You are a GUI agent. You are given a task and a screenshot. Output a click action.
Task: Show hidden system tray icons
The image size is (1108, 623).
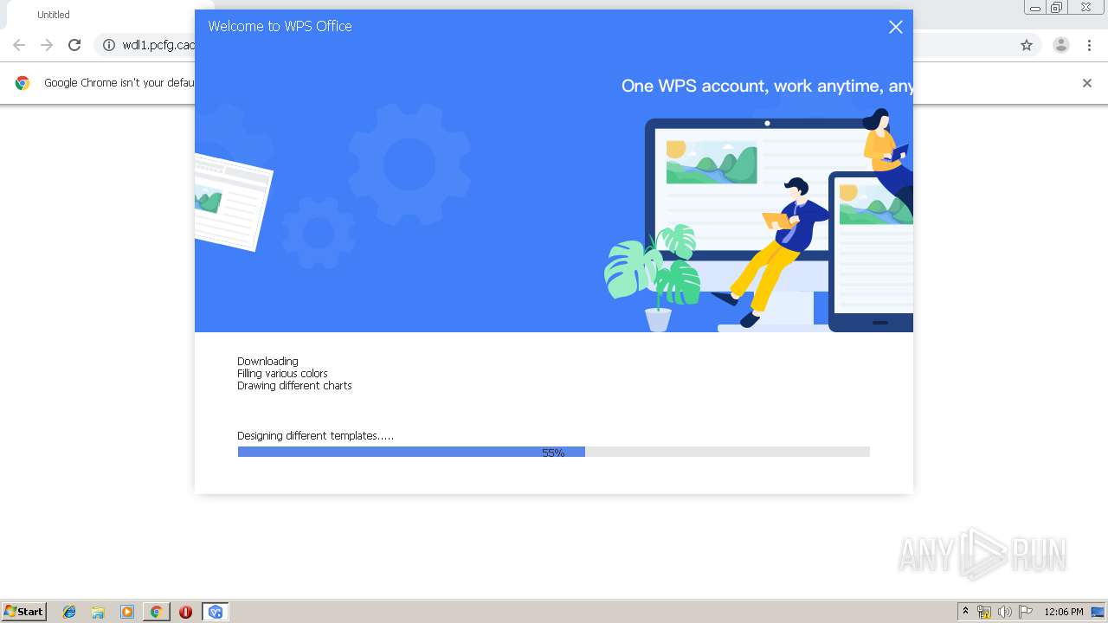[965, 612]
